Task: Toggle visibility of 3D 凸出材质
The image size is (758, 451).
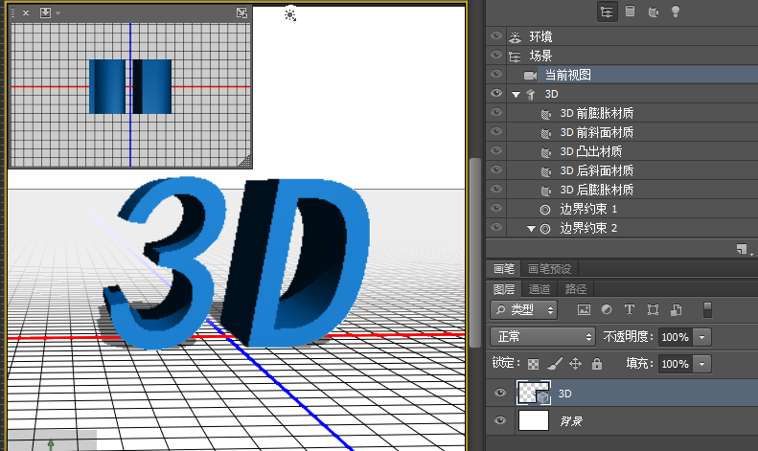Action: pos(496,150)
